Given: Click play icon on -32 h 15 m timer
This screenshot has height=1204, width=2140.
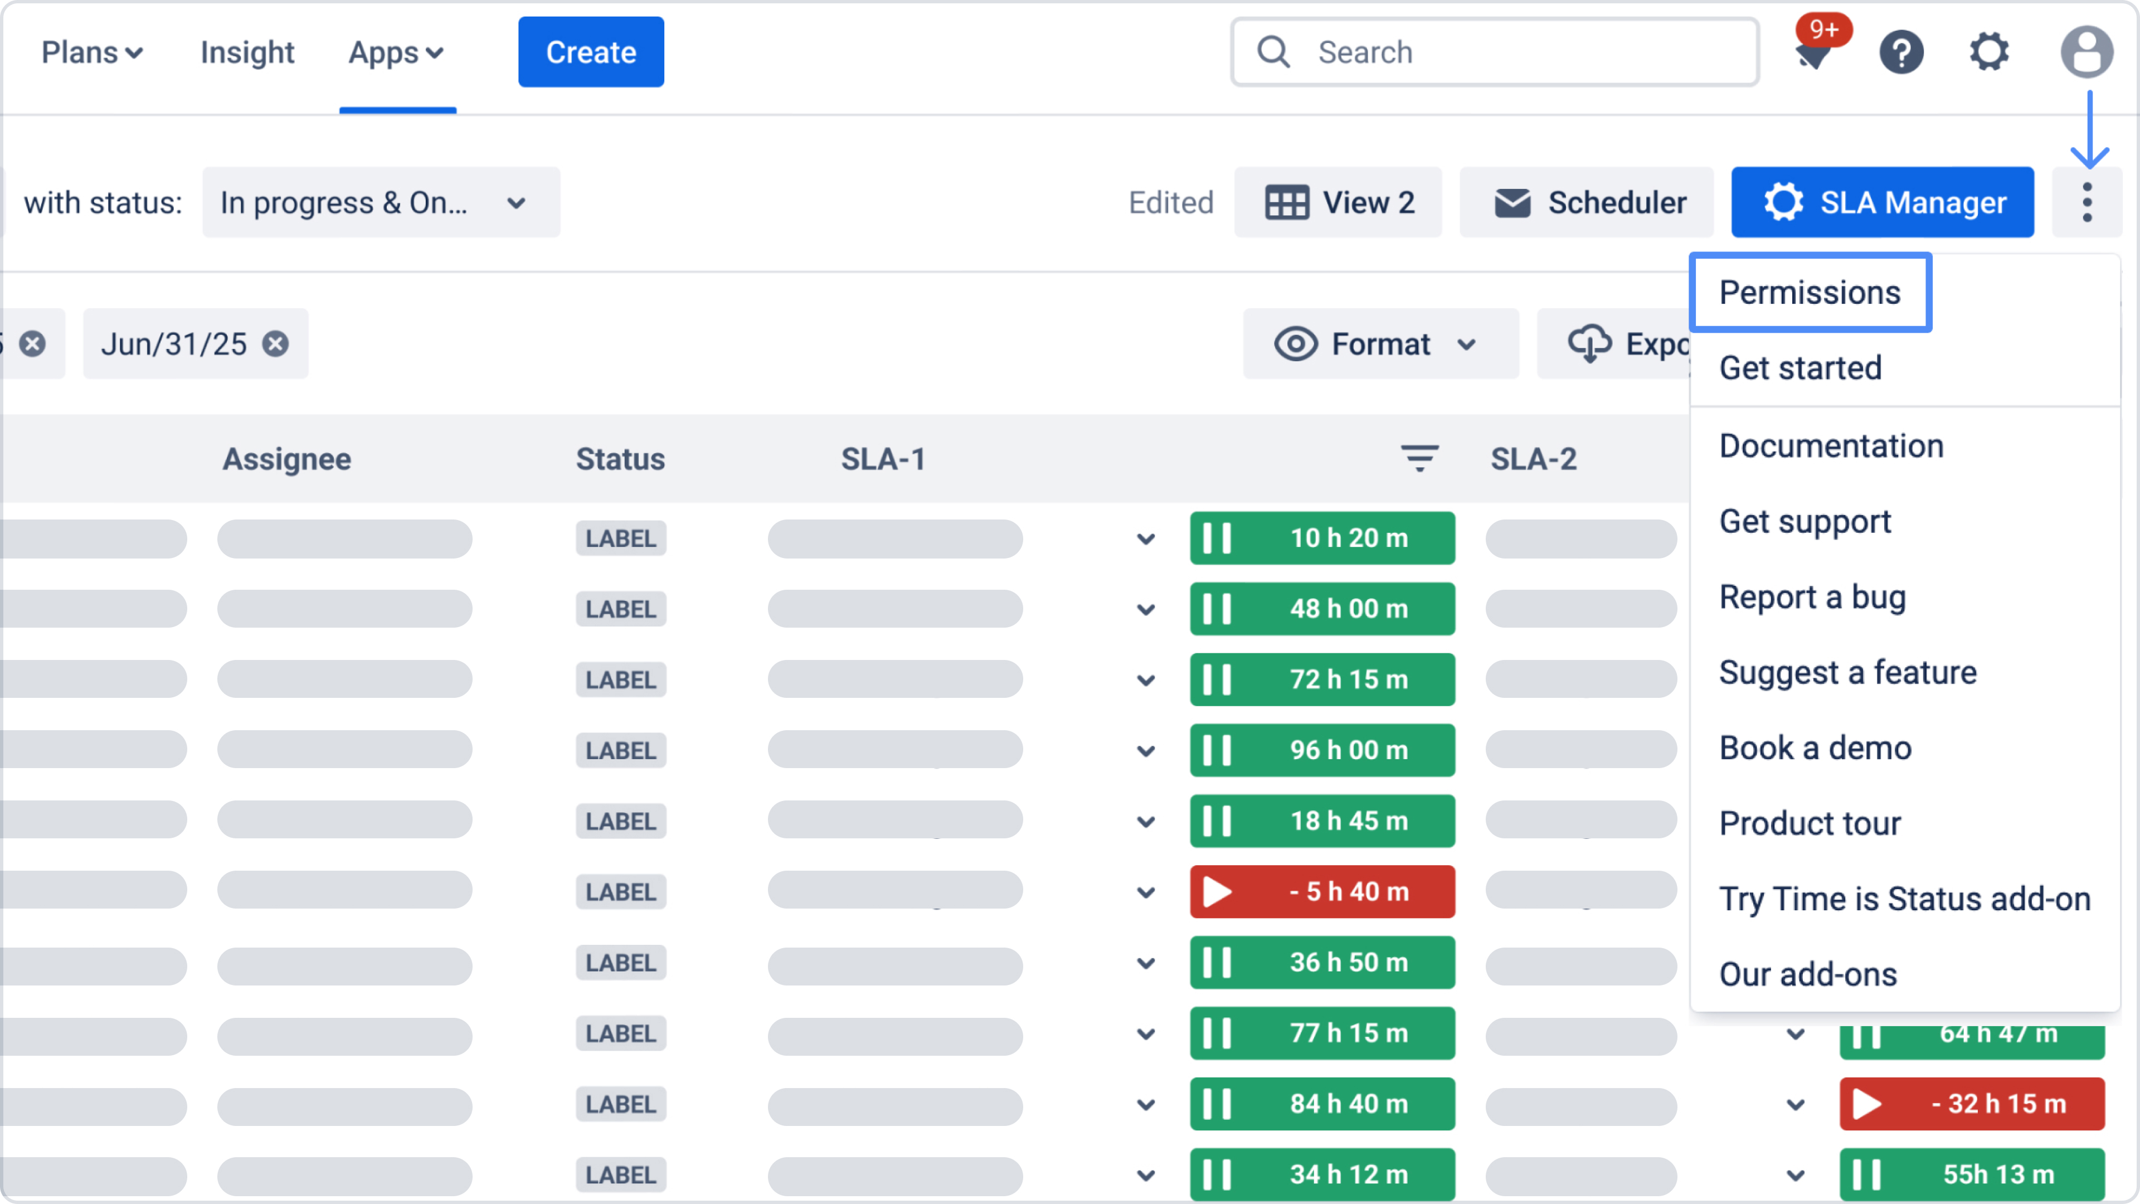Looking at the screenshot, I should coord(1867,1104).
